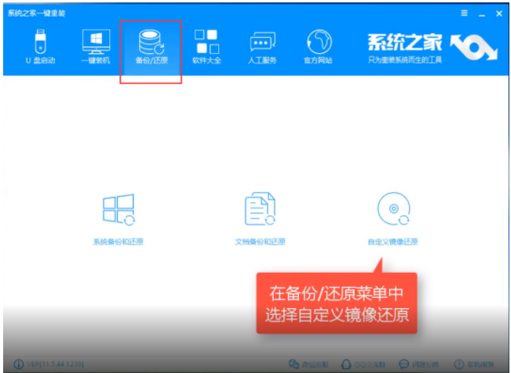Click the version info VER[11.5.44.1230]
The width and height of the screenshot is (511, 373).
[48, 364]
